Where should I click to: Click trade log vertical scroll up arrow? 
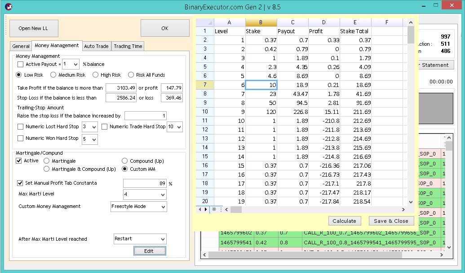click(449, 138)
